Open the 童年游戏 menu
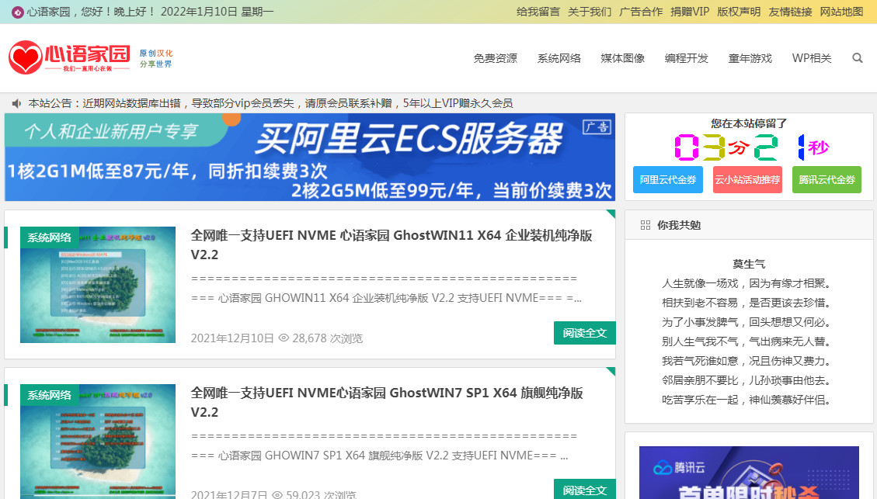Image resolution: width=877 pixels, height=499 pixels. click(x=750, y=58)
